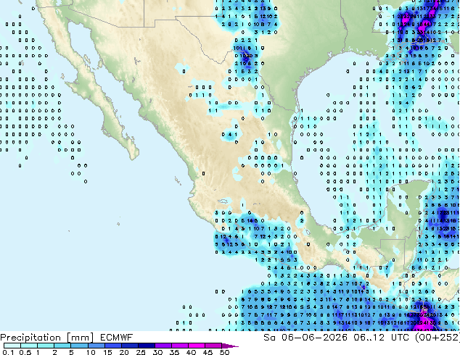Click the 'ECMWF' model label
Image resolution: width=460 pixels, height=355 pixels.
click(x=117, y=338)
